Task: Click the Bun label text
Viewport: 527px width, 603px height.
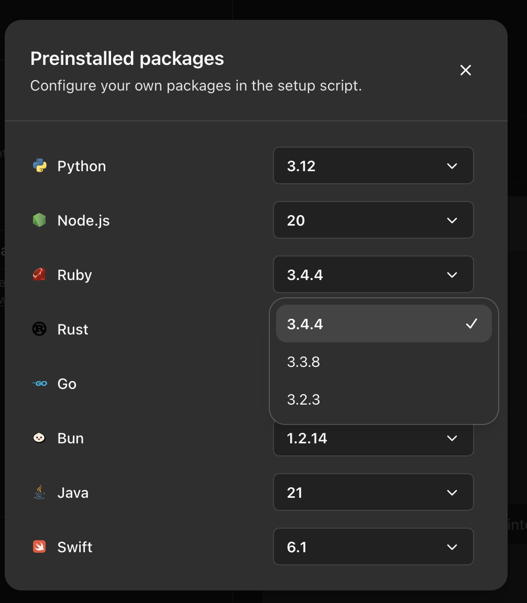Action: click(70, 439)
